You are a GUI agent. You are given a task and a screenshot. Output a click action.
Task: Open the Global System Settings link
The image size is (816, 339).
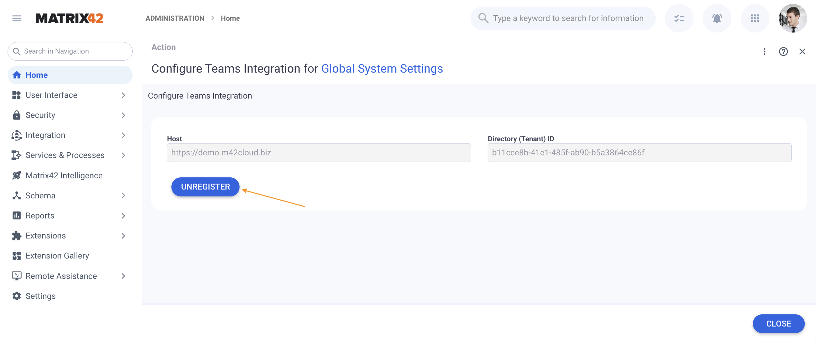[x=382, y=69]
